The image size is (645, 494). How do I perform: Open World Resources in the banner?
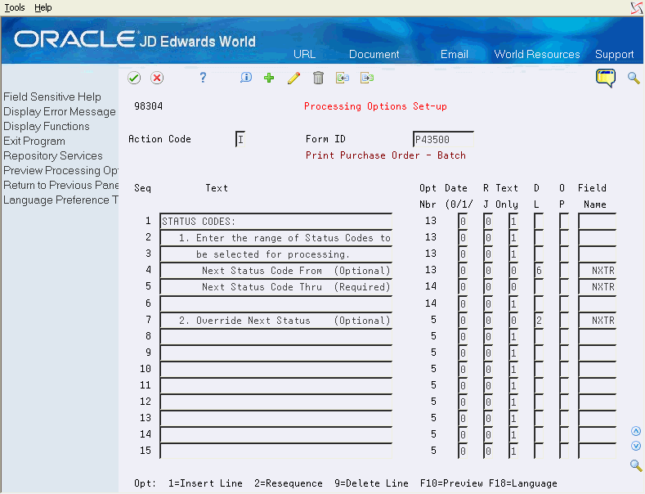[x=537, y=54]
